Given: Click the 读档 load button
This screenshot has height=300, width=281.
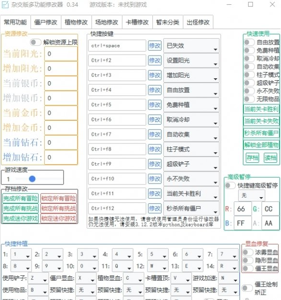Looking at the screenshot, I should pos(270,157).
